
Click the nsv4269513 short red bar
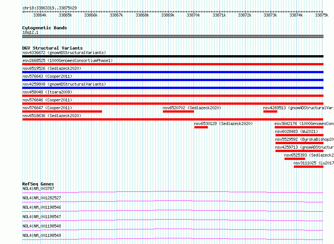pos(270,111)
